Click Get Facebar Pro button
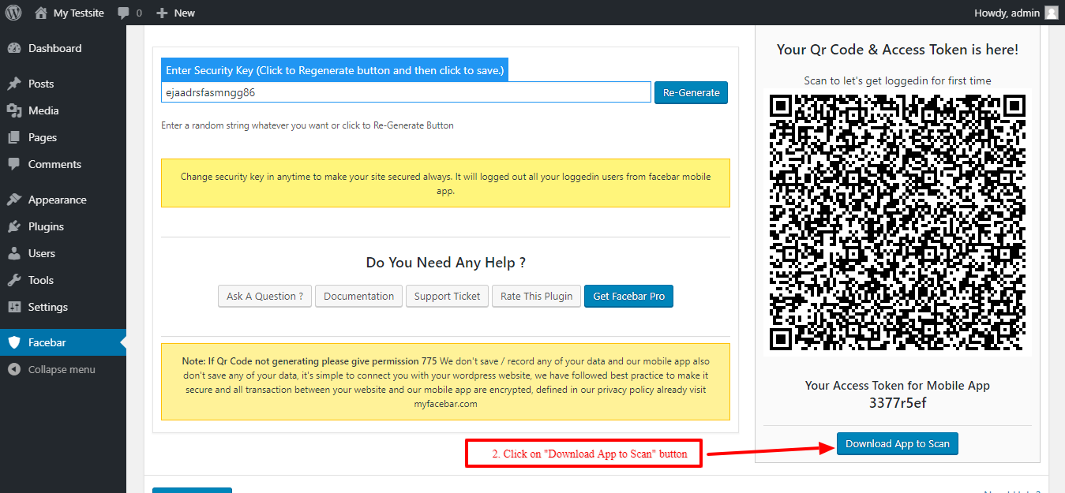 coord(628,296)
